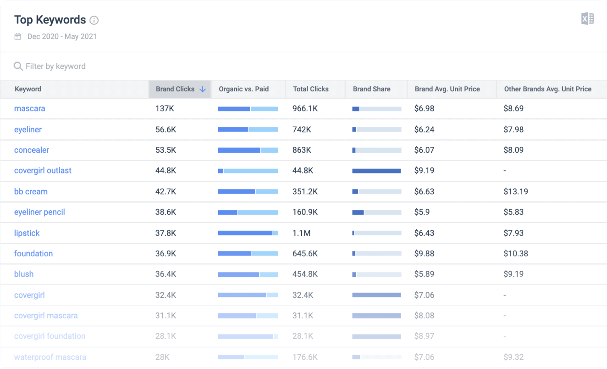Click the Organic vs. Paid bar for mascara
Image resolution: width=607 pixels, height=369 pixels.
pos(248,109)
